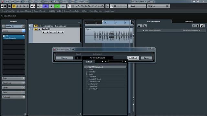Viewport: 207px width, 116px height.
Task: Toggle the purple Cycle loop button
Action: point(46,6)
